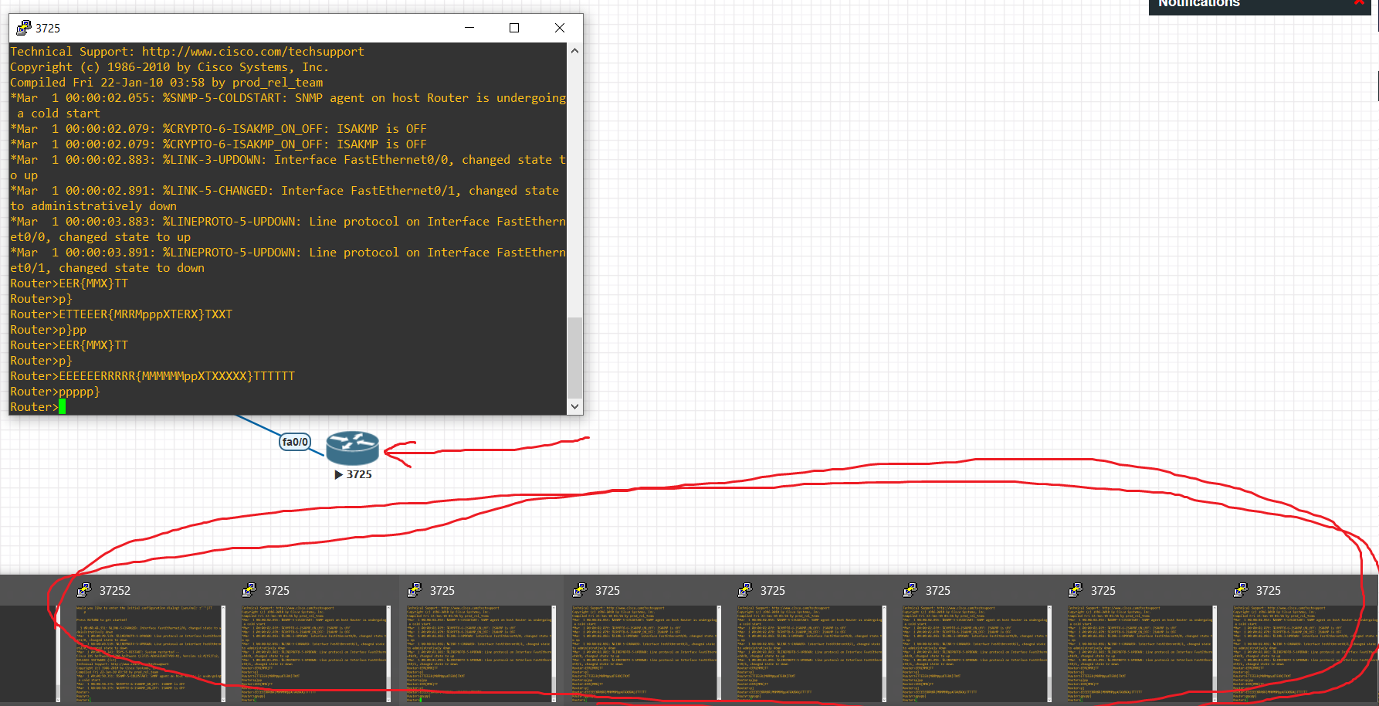Click the console vertical scrollbar thumb
Viewport: 1379px width, 706px height.
574,356
